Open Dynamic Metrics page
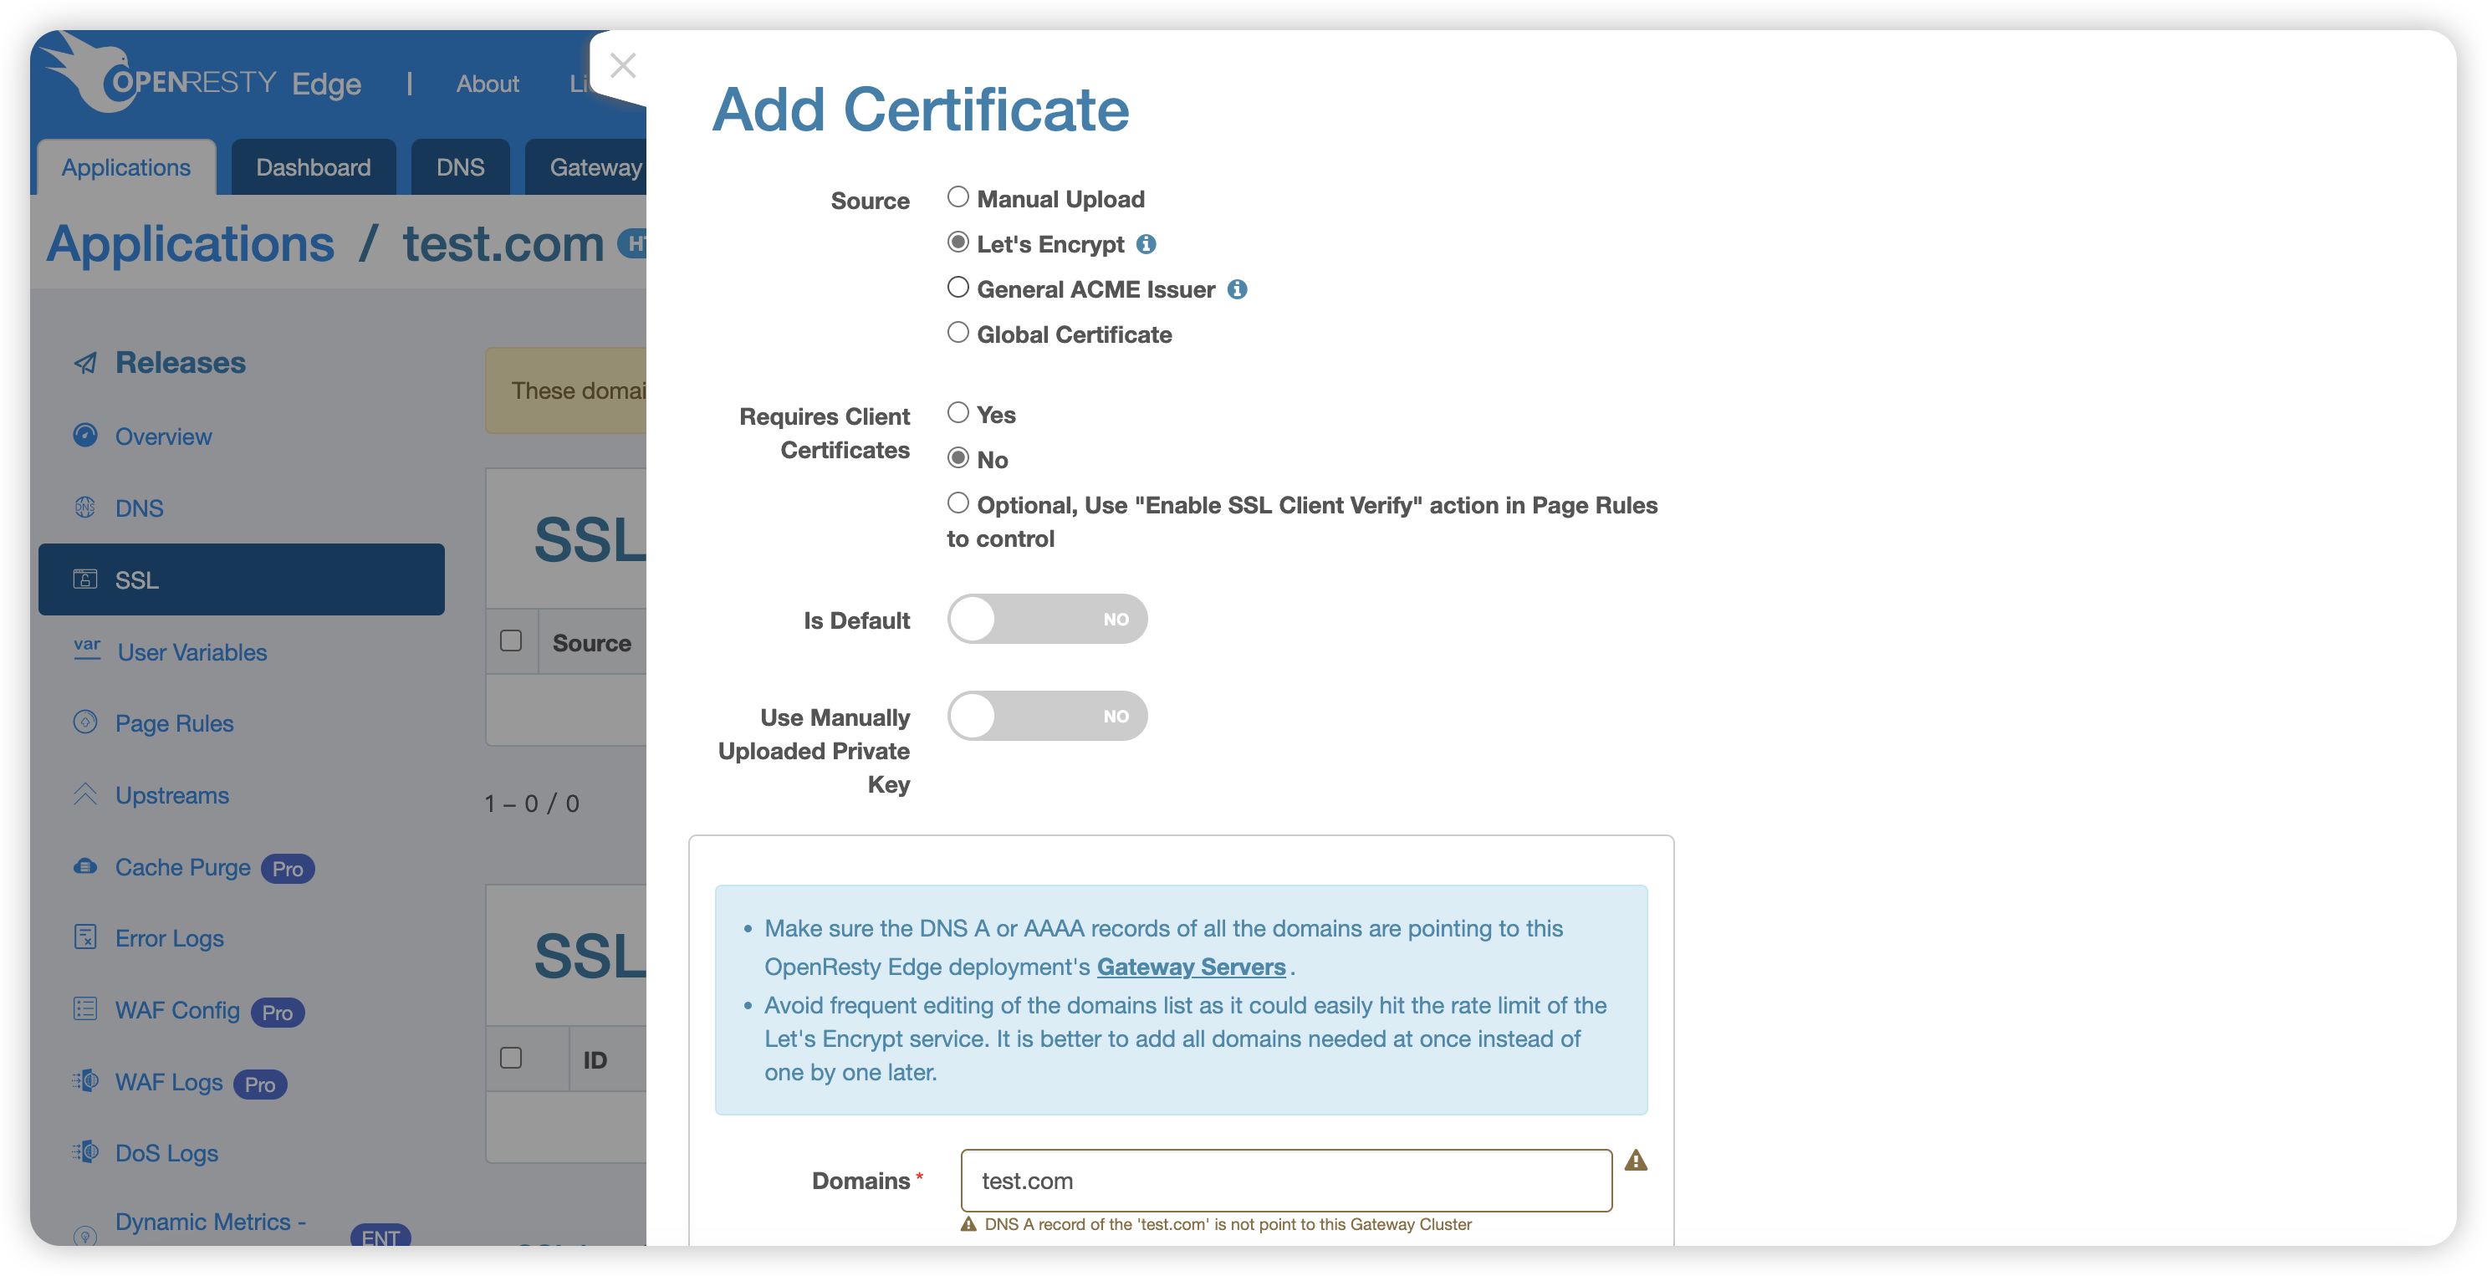Screen dimensions: 2487x1276 click(211, 1222)
